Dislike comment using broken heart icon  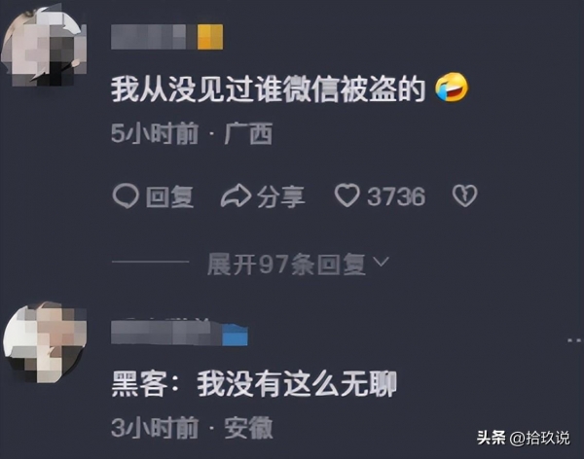[464, 195]
